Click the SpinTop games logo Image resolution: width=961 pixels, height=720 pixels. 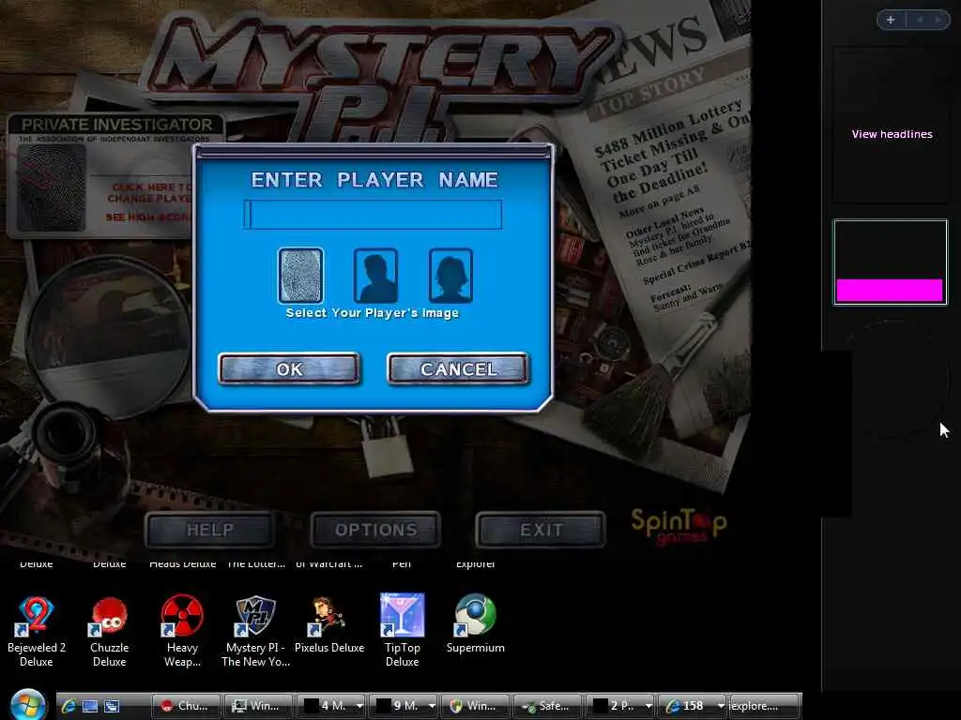[679, 525]
